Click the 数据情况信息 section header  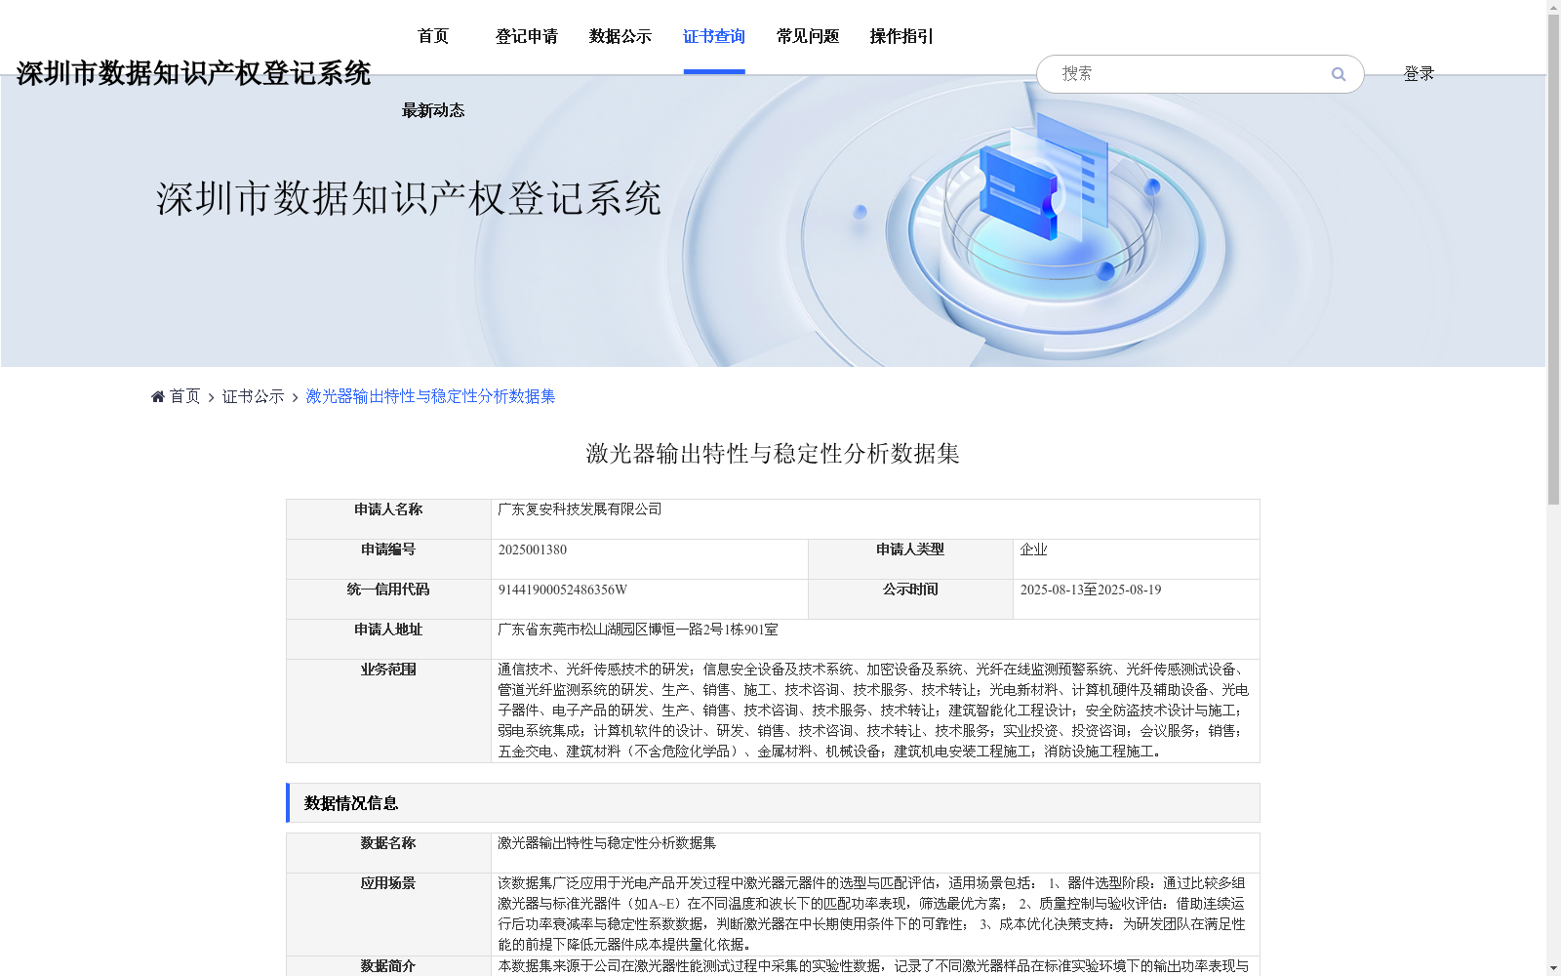point(773,802)
